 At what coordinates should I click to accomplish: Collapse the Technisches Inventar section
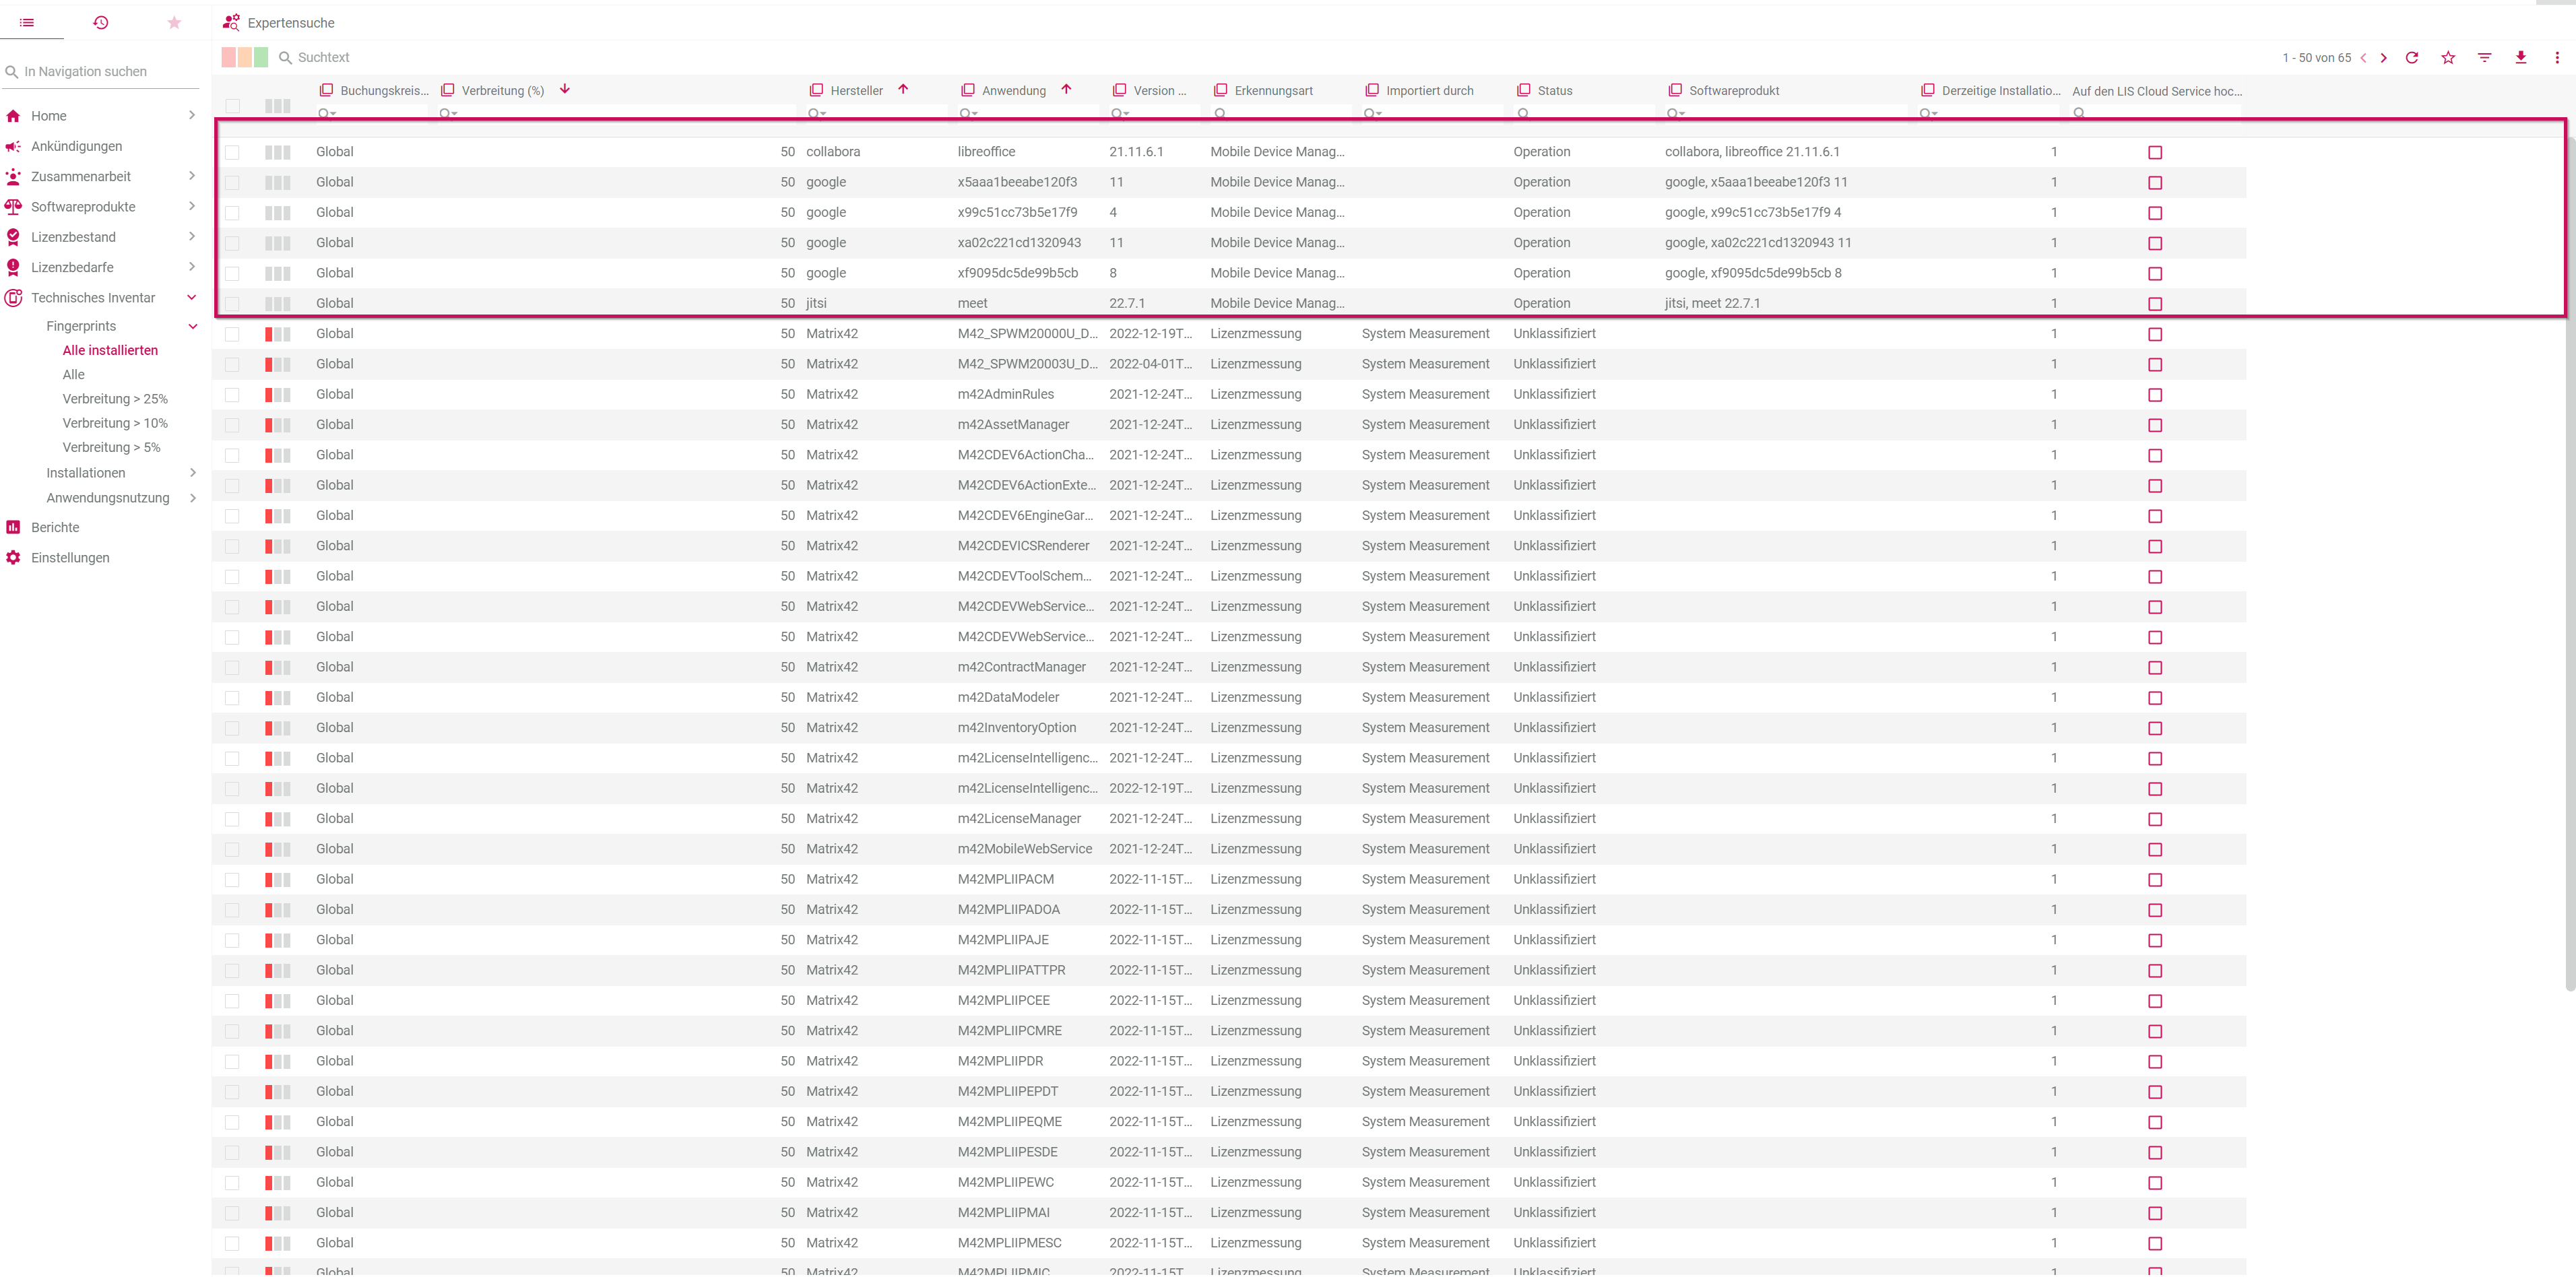tap(192, 298)
